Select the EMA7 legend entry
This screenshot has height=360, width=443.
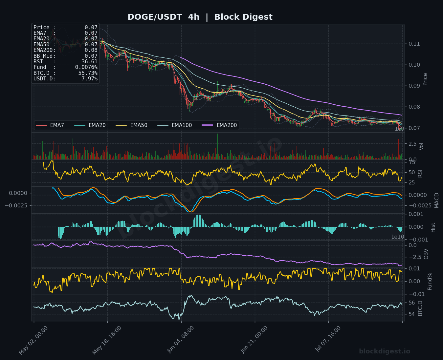(x=50, y=125)
